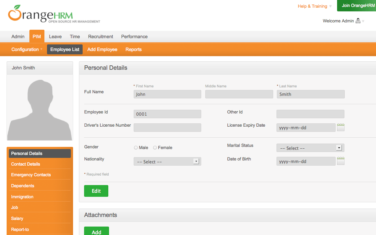376x235 pixels.
Task: Open the Leave menu tab
Action: coord(55,37)
